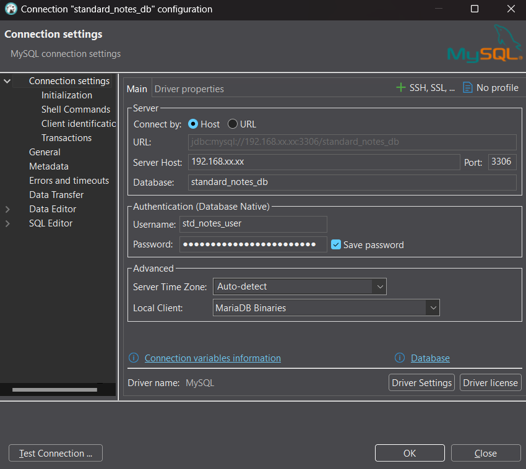Click info icon next to Database link
The width and height of the screenshot is (526, 469).
(400, 358)
